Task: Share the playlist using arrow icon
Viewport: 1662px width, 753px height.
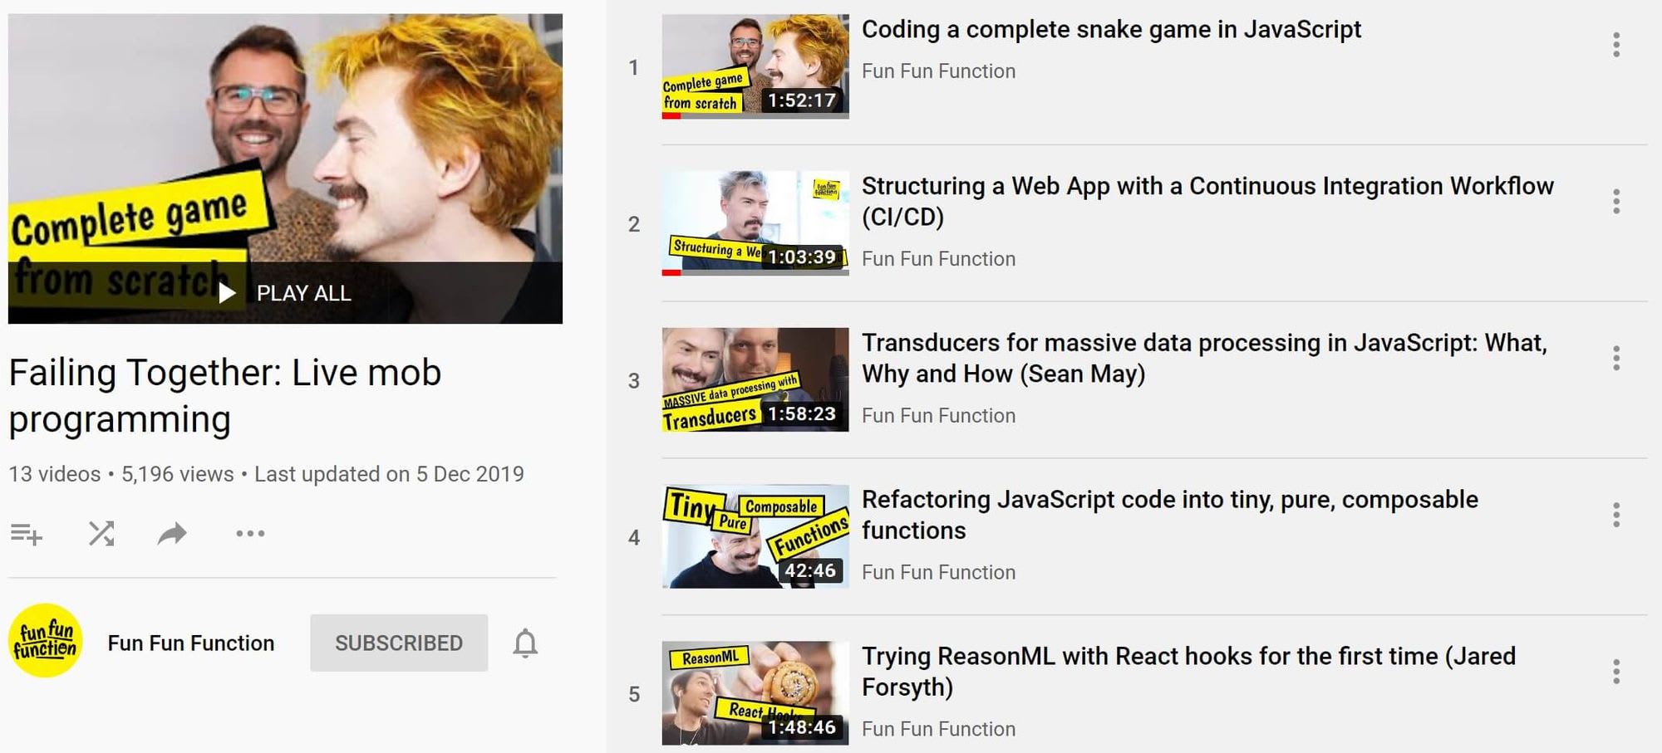Action: pyautogui.click(x=172, y=534)
